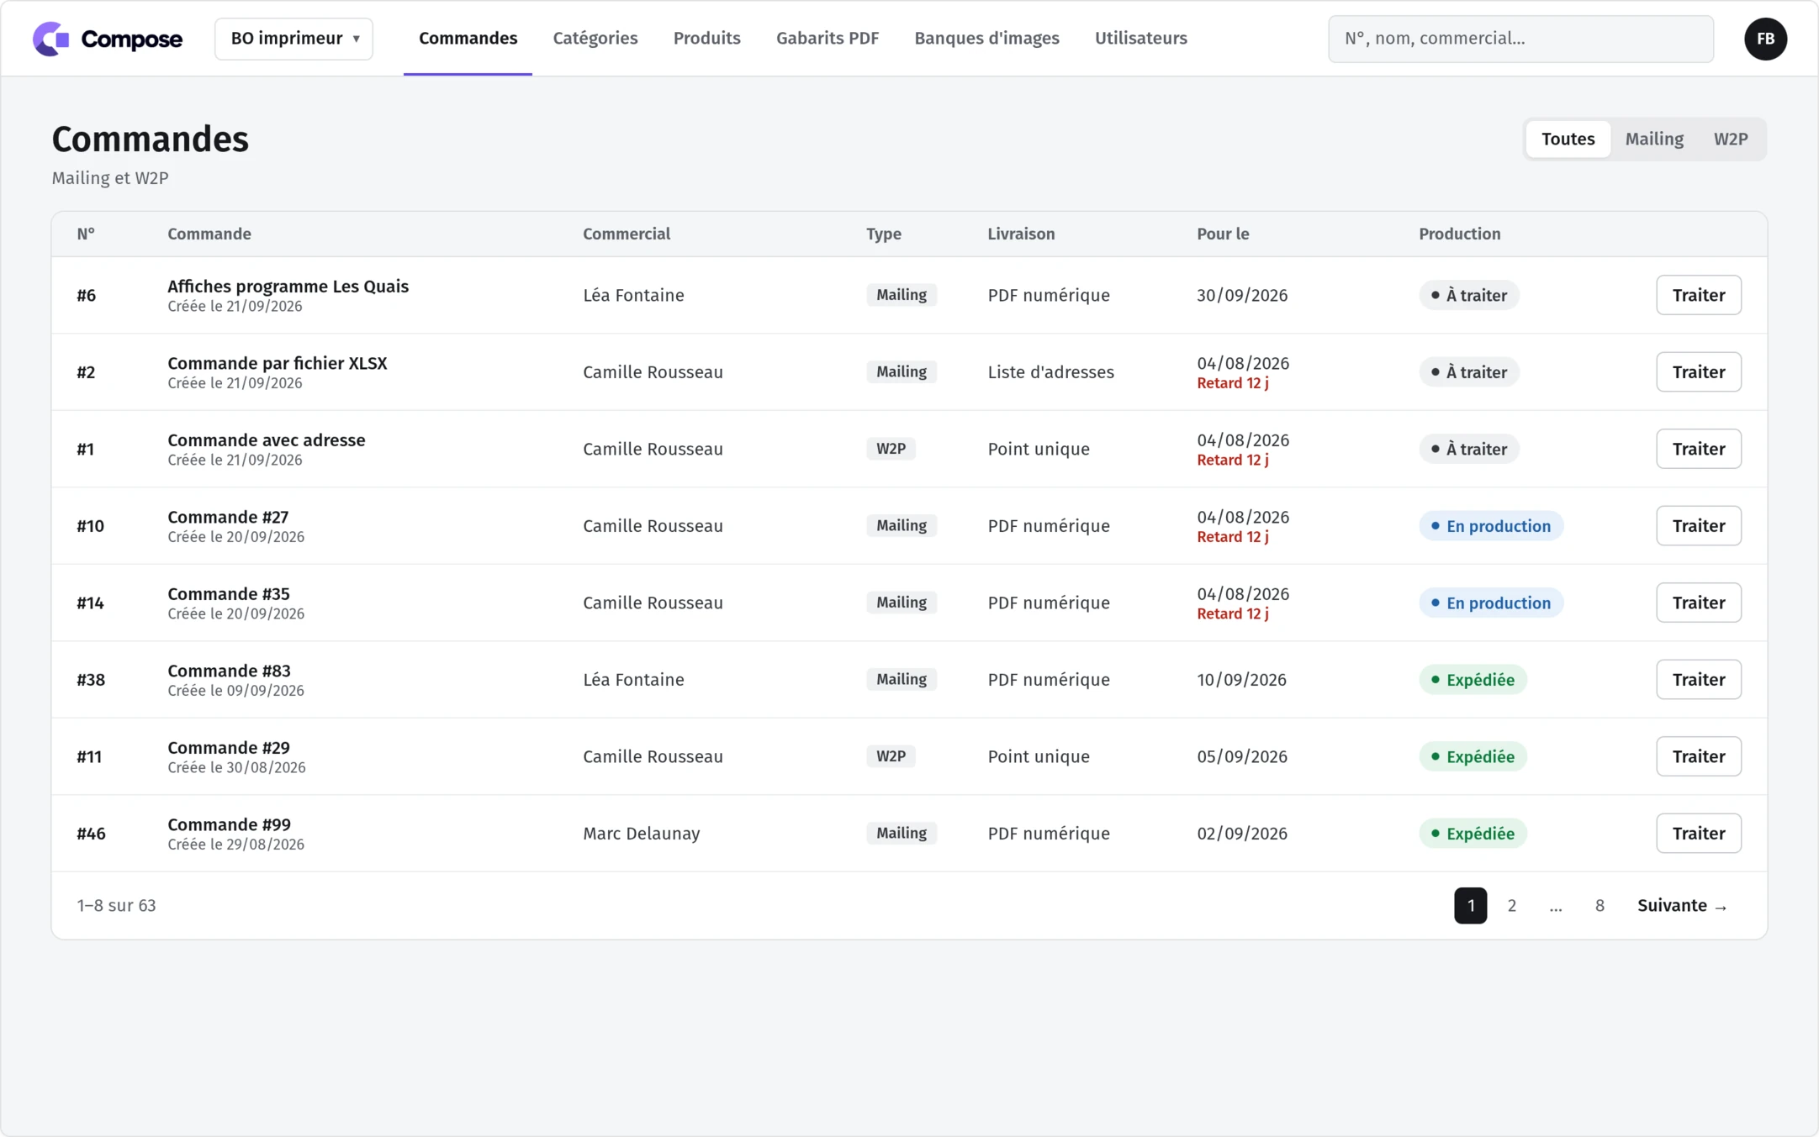
Task: Open order Commande avec adresse
Action: click(x=266, y=440)
